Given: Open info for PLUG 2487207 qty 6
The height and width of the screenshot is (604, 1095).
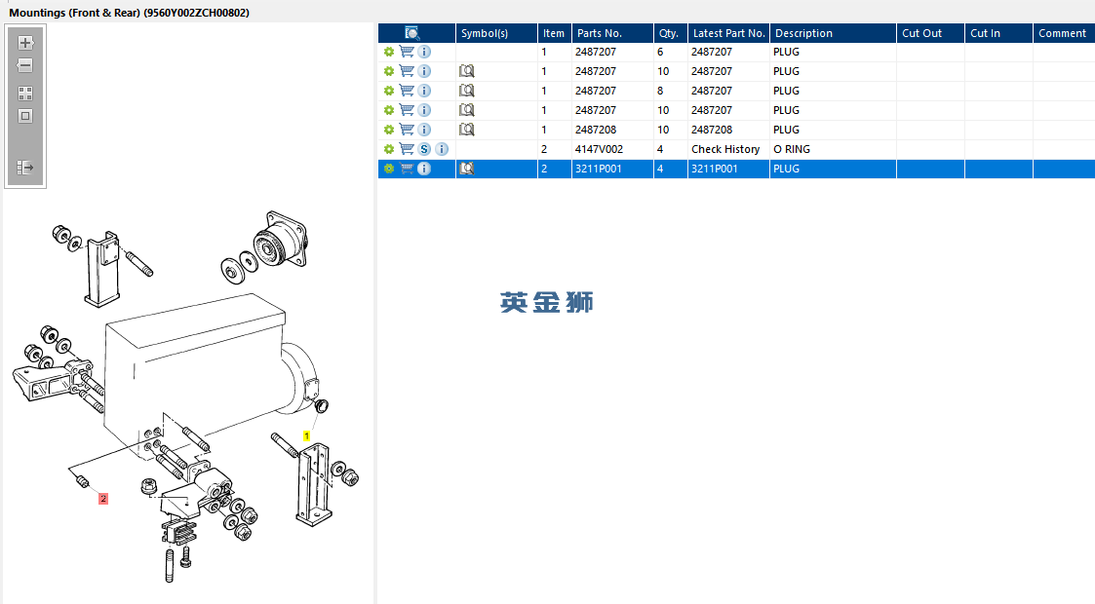Looking at the screenshot, I should [x=424, y=52].
